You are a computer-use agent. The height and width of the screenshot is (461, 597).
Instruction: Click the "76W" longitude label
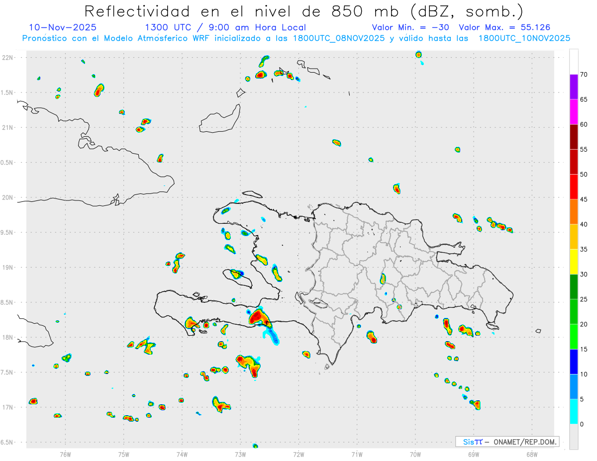pyautogui.click(x=65, y=455)
